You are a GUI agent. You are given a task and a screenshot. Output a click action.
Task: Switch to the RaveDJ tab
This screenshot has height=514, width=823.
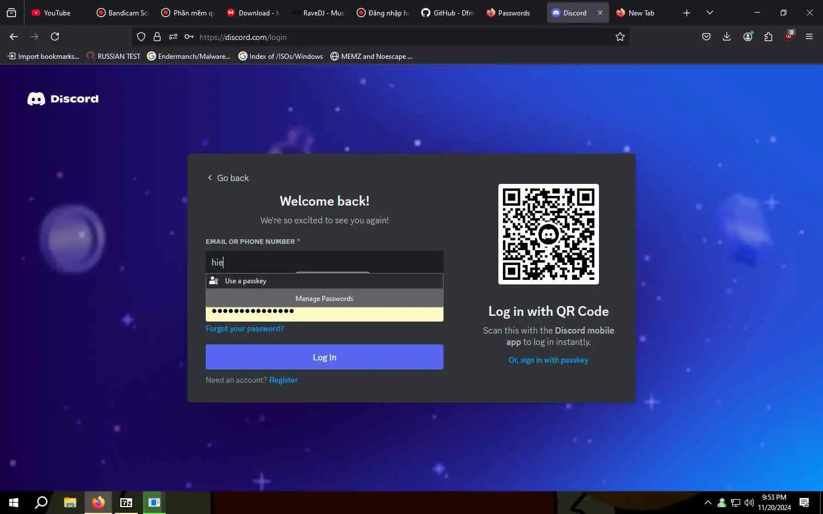[318, 13]
